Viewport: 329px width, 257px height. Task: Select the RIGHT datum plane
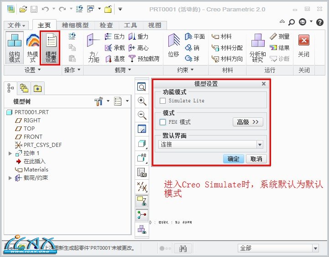coord(28,121)
